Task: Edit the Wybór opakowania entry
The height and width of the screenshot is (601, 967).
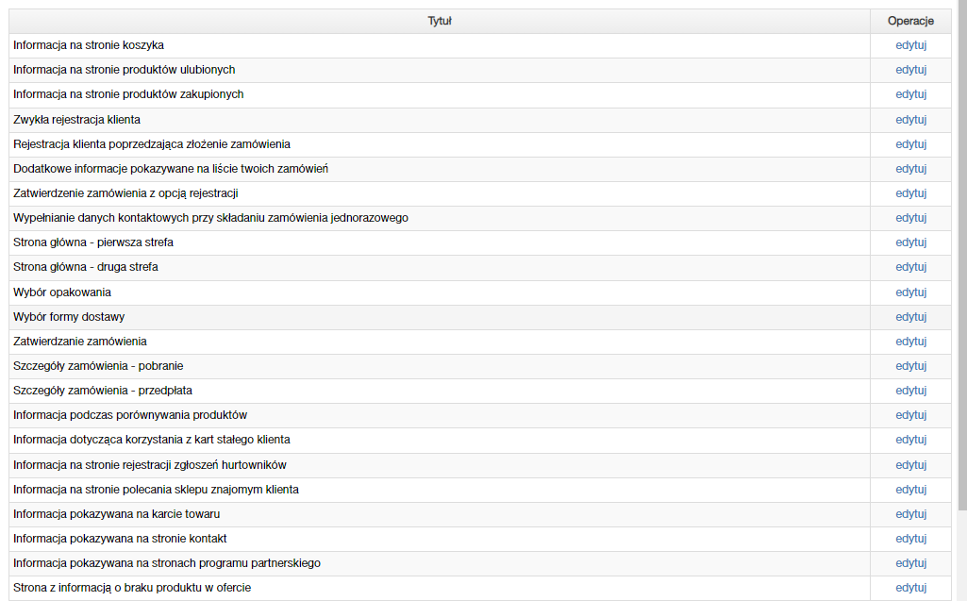Action: (x=911, y=292)
